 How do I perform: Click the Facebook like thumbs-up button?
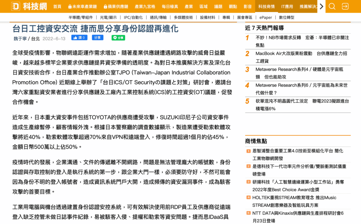79,37
